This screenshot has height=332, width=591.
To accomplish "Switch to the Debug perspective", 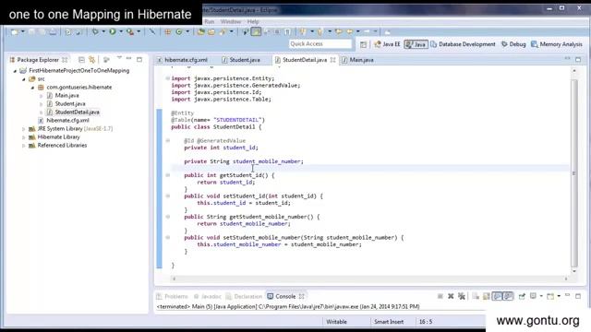I will pyautogui.click(x=513, y=44).
